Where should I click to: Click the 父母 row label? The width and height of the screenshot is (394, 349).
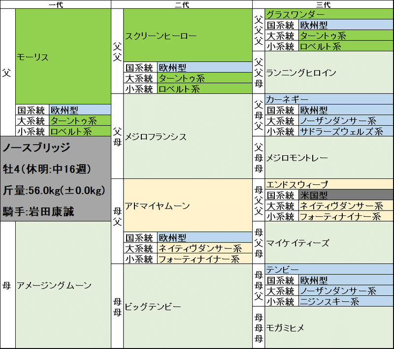tap(117, 136)
